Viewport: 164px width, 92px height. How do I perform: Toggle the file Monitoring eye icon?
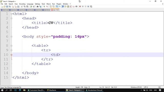click(76, 6)
